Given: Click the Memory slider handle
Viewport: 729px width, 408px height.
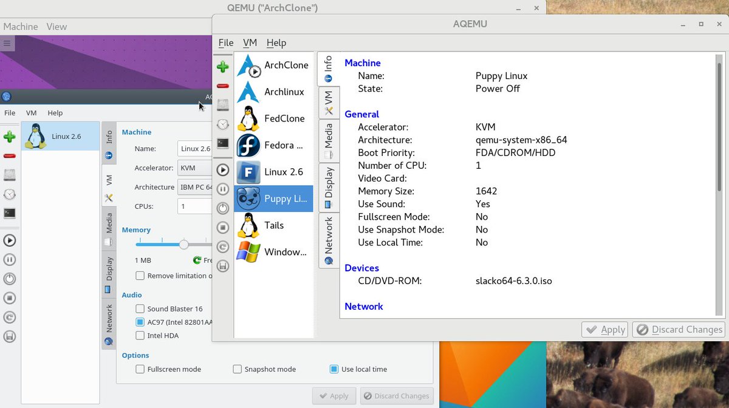Looking at the screenshot, I should pyautogui.click(x=183, y=244).
